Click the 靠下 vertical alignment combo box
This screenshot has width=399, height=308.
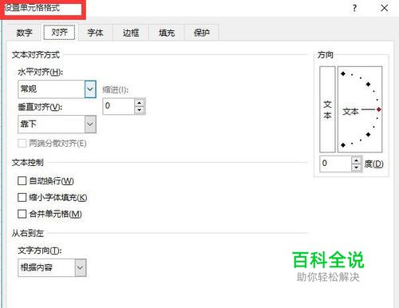57,124
